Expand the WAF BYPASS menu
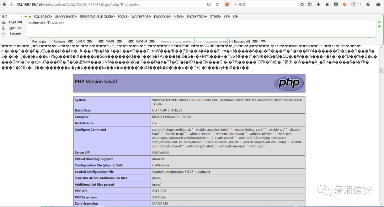 141,17
